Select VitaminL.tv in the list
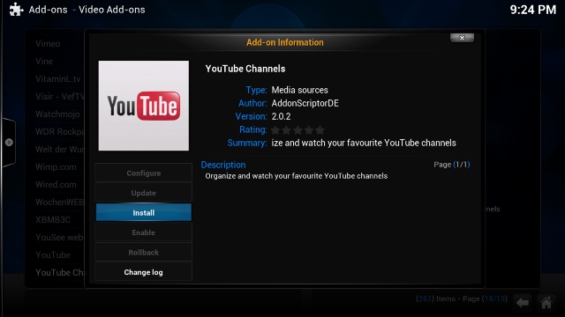This screenshot has width=565, height=317. click(58, 79)
